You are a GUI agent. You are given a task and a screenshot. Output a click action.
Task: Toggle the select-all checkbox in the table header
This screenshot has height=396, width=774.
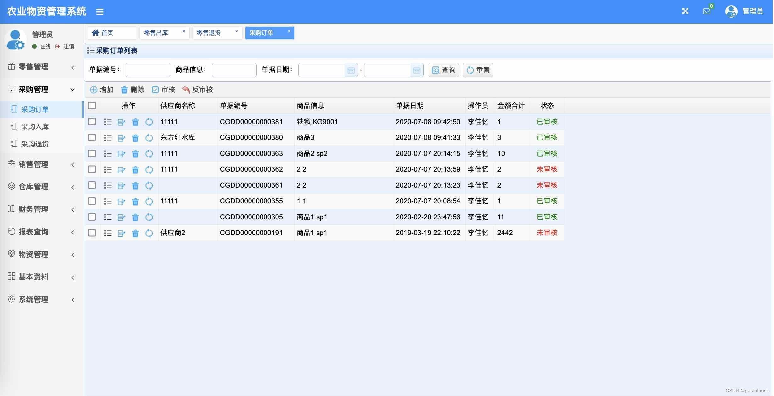pyautogui.click(x=92, y=106)
